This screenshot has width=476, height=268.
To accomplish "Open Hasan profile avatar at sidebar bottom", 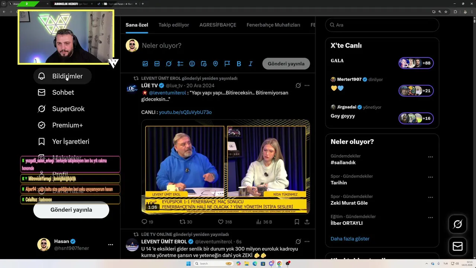I will click(x=44, y=245).
